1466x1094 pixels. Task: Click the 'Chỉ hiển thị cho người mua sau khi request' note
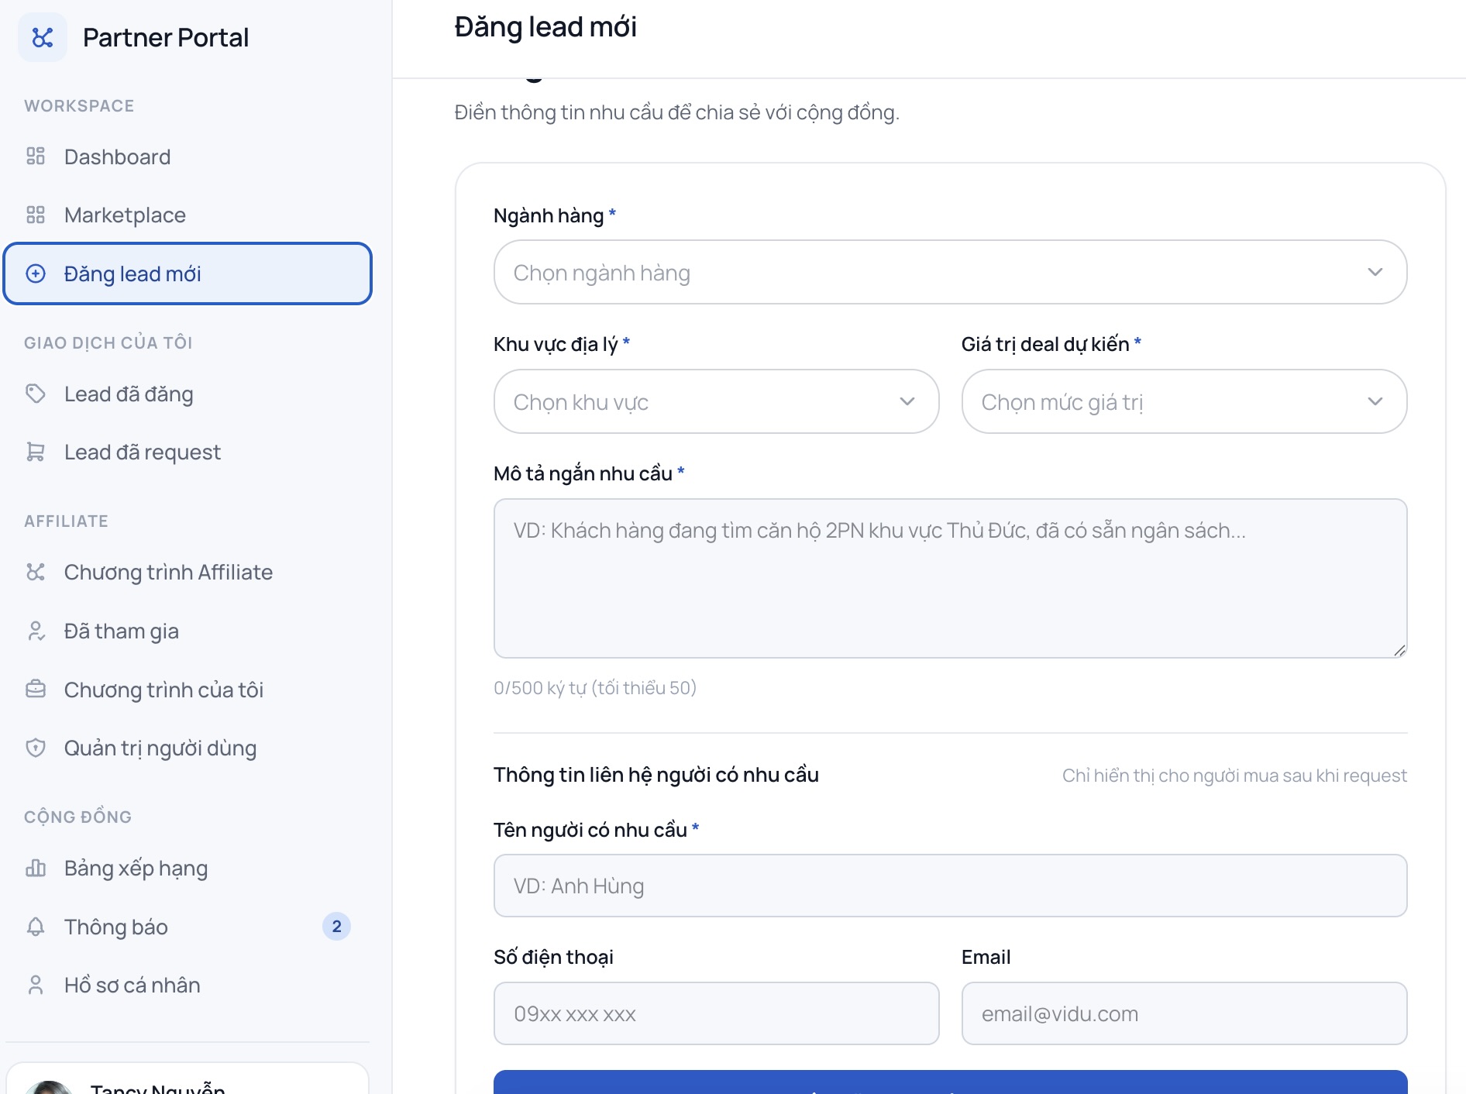(1234, 776)
